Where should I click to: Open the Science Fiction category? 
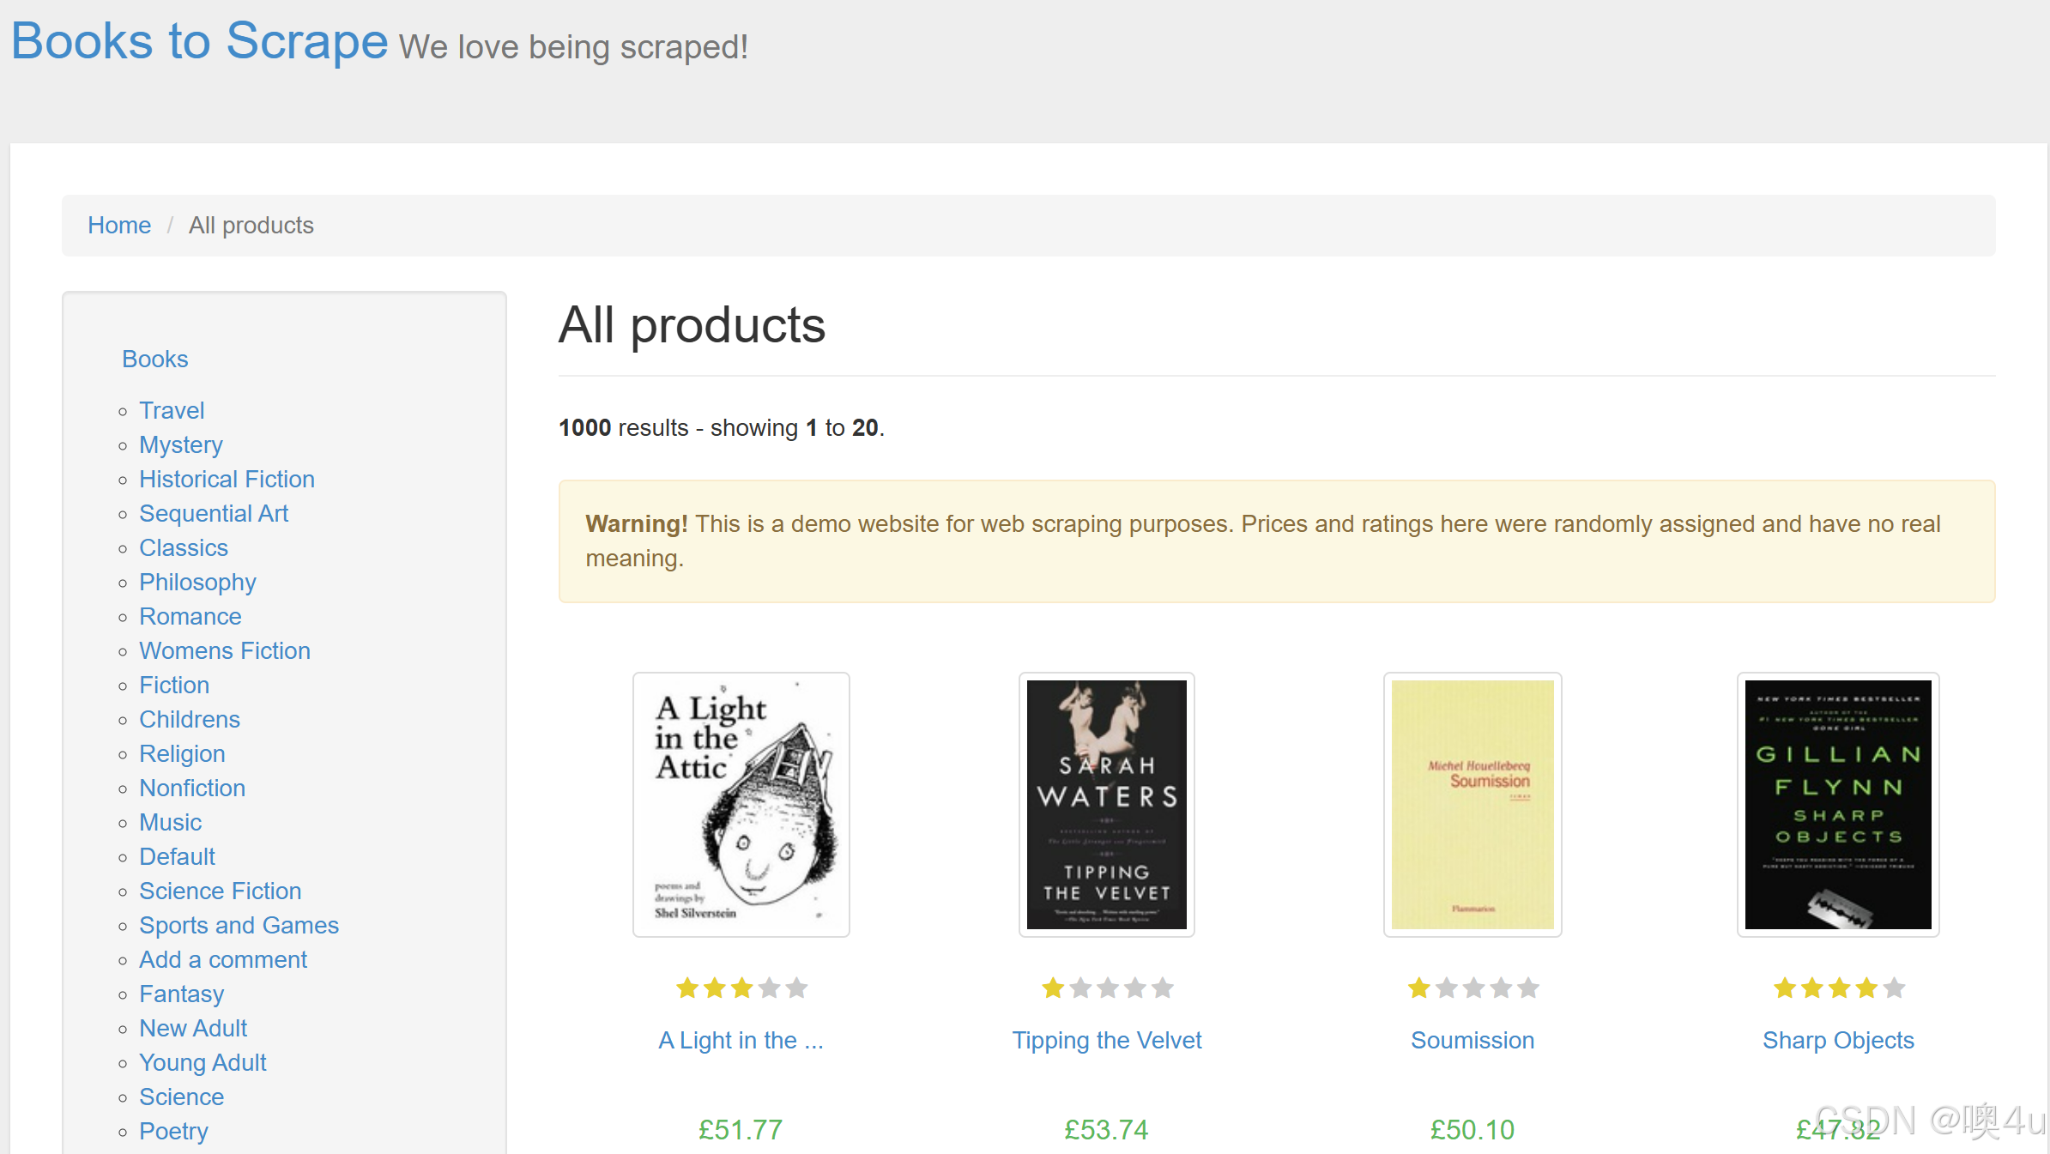[x=221, y=891]
